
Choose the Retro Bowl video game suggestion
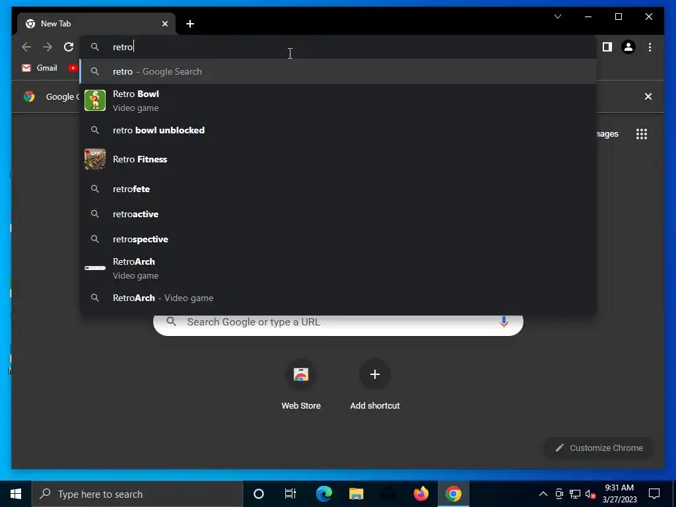pos(339,100)
